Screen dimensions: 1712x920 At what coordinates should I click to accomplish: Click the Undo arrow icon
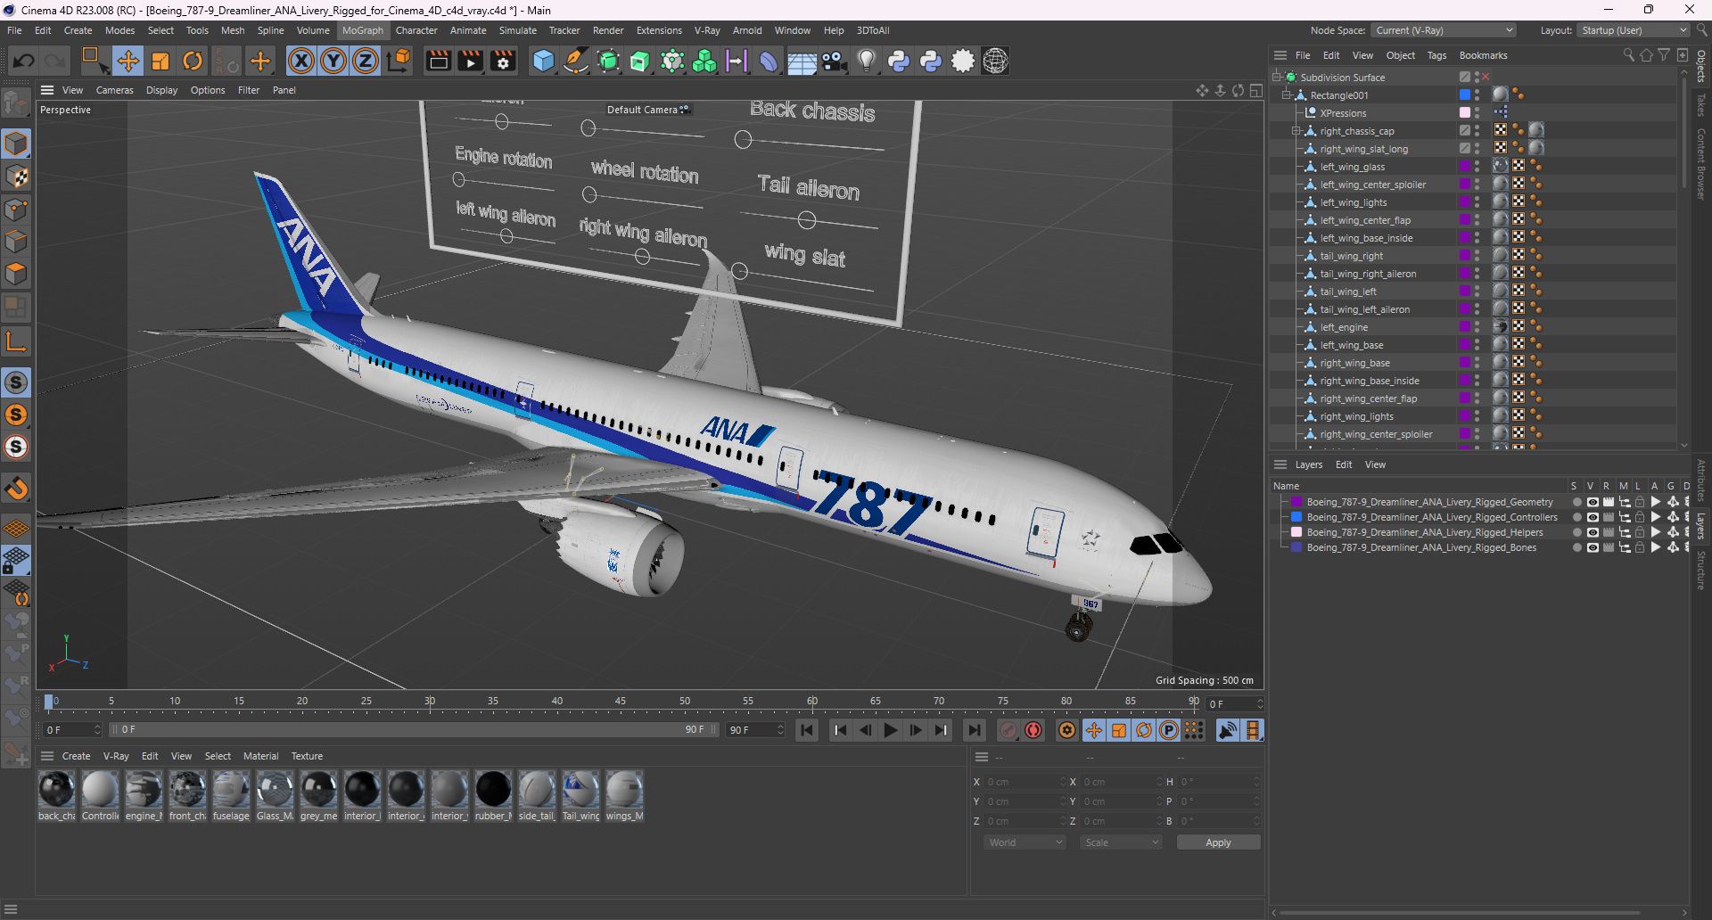24,61
